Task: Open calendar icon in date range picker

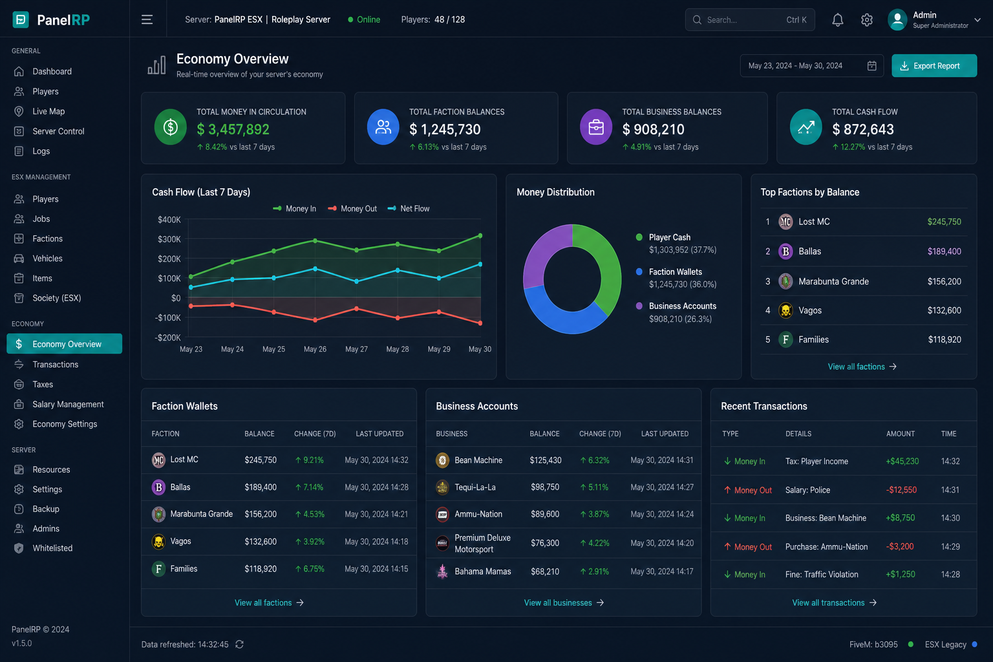Action: point(871,66)
